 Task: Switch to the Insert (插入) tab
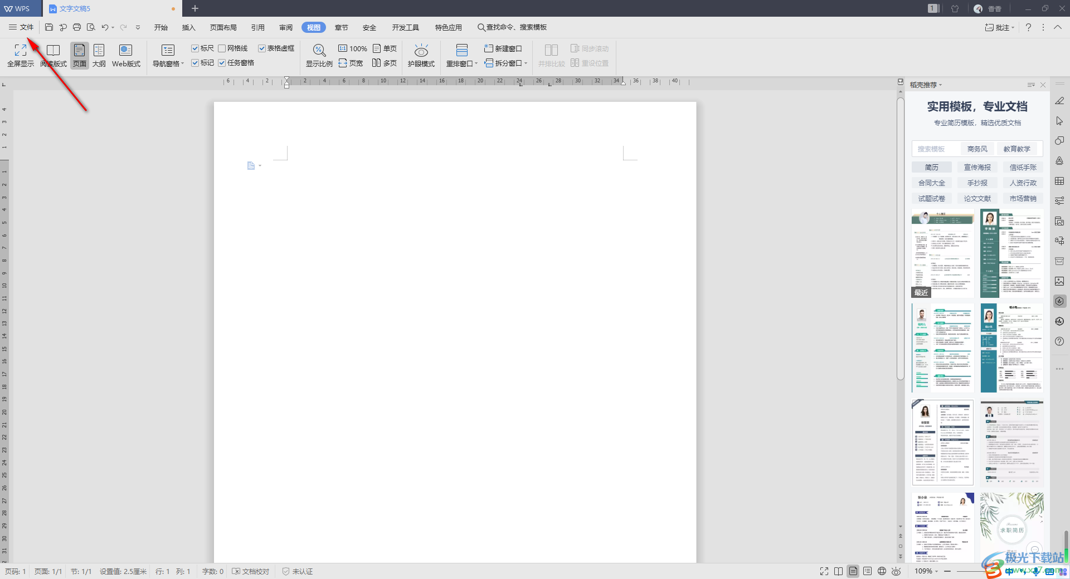[x=189, y=27]
